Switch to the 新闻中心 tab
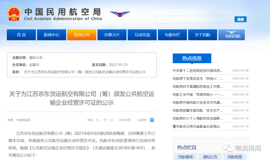The width and height of the screenshot is (270, 160). [x=51, y=35]
